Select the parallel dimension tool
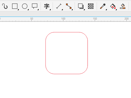This screenshot has width=131, height=98. click(59, 6)
